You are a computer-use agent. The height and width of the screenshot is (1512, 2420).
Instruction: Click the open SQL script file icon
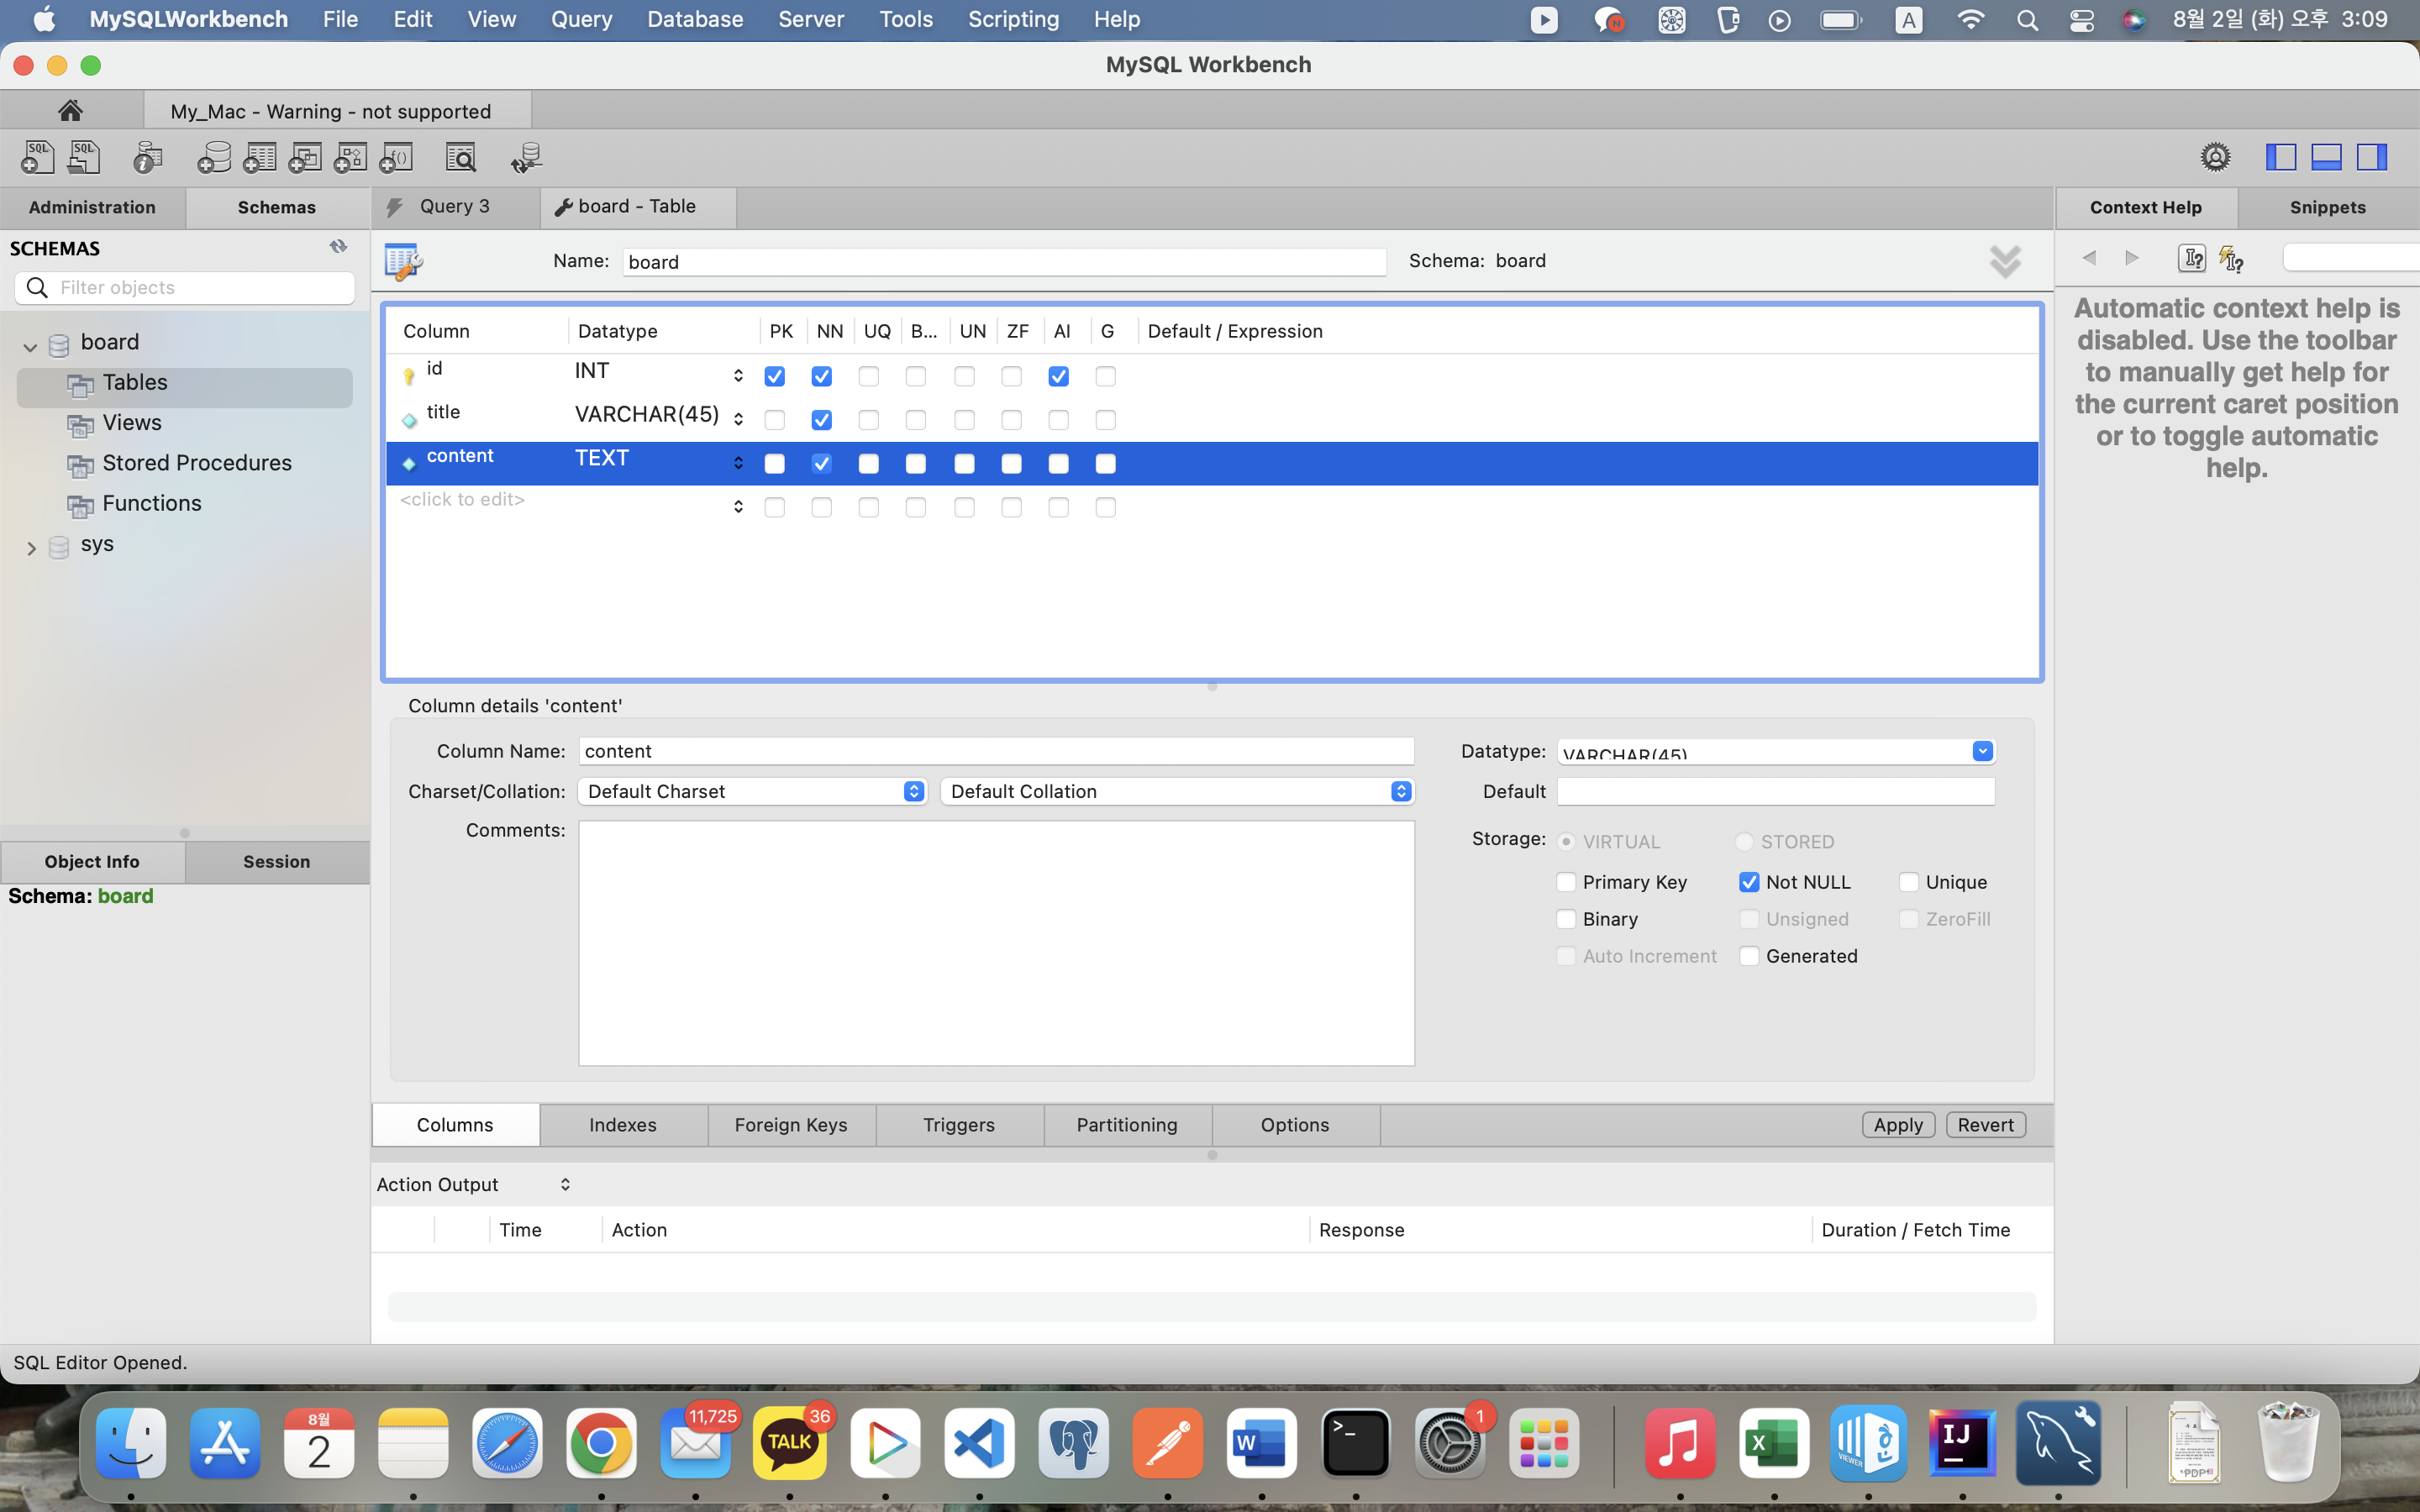pyautogui.click(x=85, y=157)
